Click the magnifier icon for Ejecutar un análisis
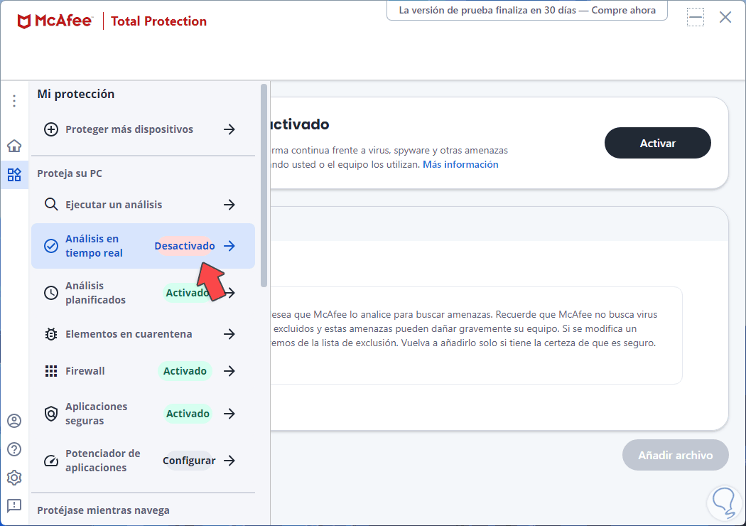Viewport: 746px width, 526px height. coord(51,205)
